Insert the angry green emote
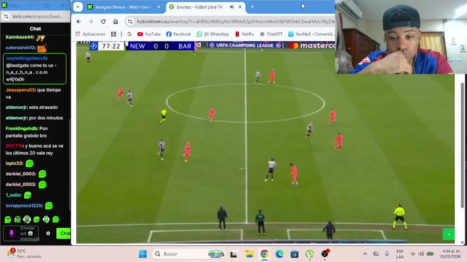 click(17, 219)
